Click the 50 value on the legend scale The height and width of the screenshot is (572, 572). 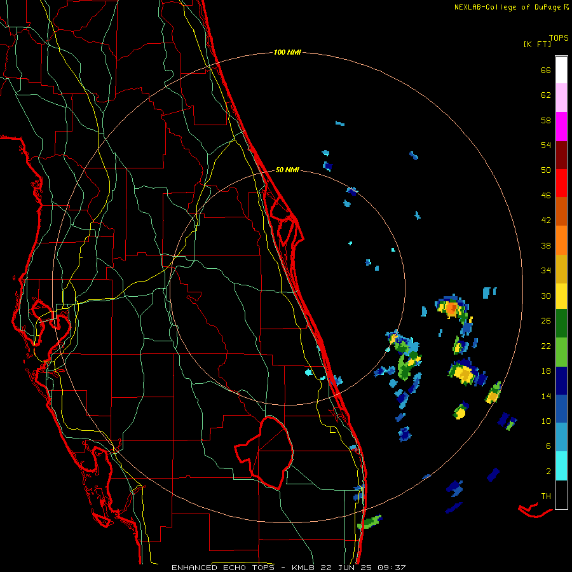pos(546,170)
